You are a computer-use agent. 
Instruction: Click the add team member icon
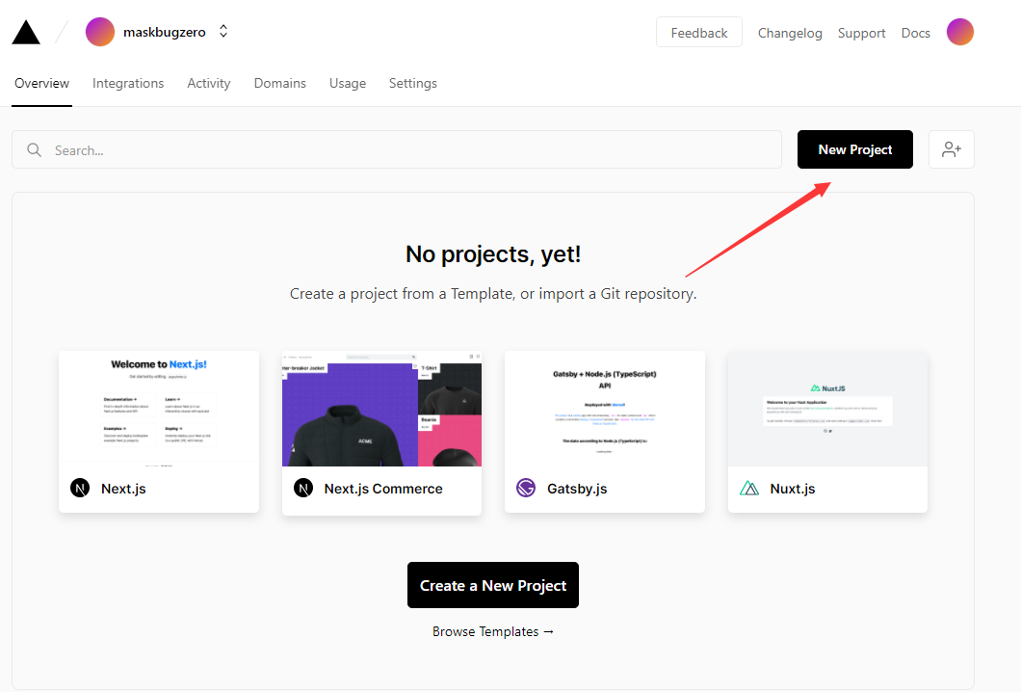(952, 149)
